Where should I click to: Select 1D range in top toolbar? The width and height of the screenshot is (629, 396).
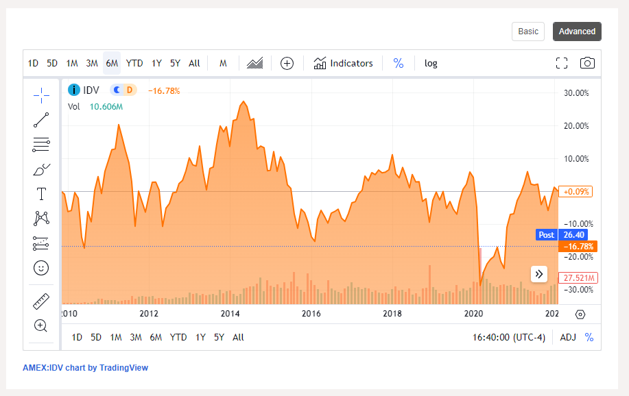[33, 63]
